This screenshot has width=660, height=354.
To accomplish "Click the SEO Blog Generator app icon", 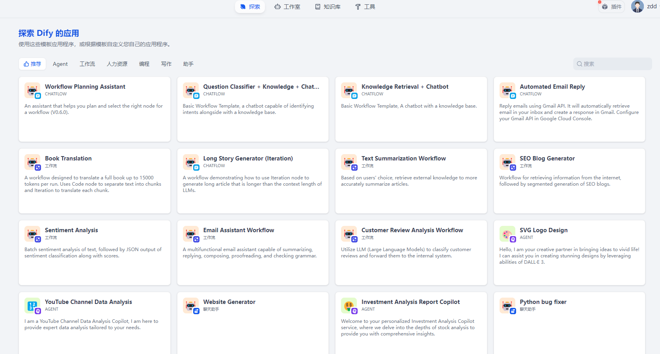I will (x=507, y=162).
